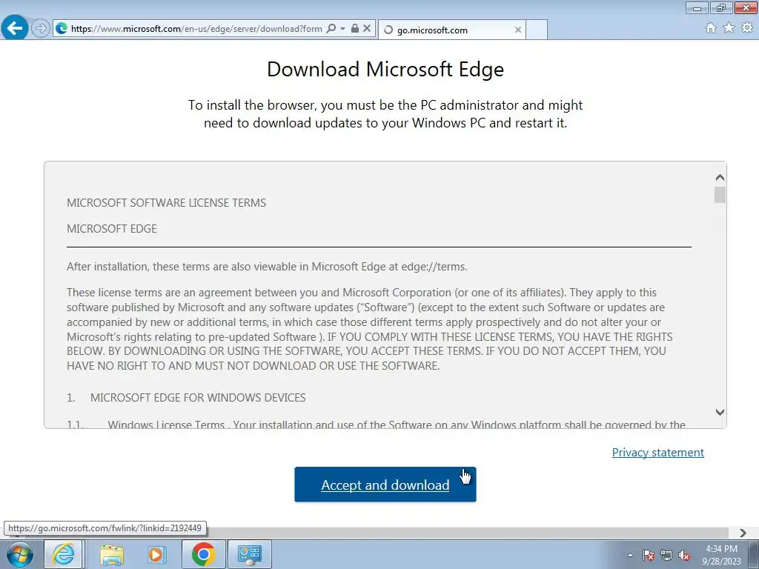Screen dimensions: 759x569
Task: Open Windows Explorer from the taskbar
Action: coord(112,554)
